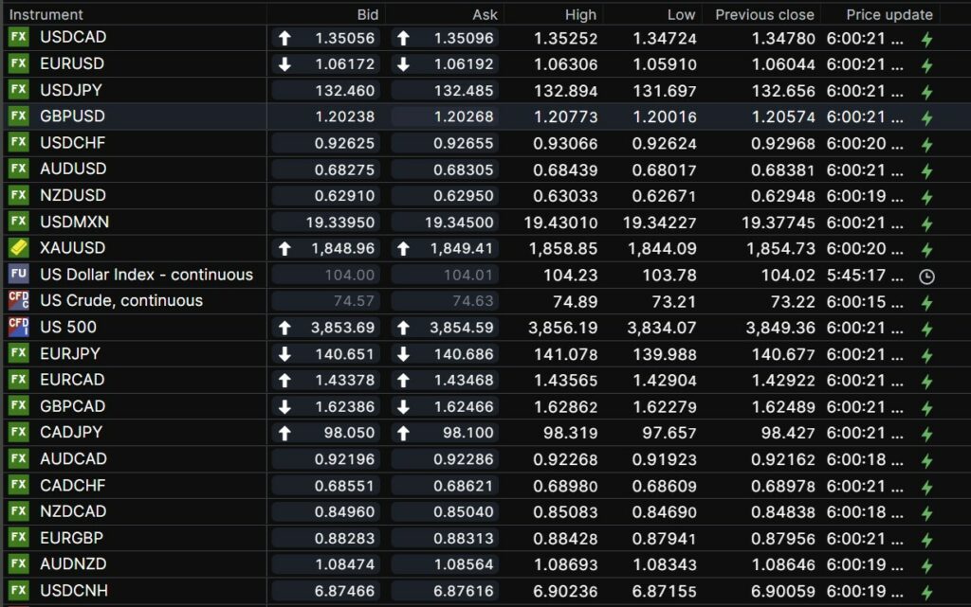Sort by the Bid column header
This screenshot has height=607, width=971.
coord(367,14)
